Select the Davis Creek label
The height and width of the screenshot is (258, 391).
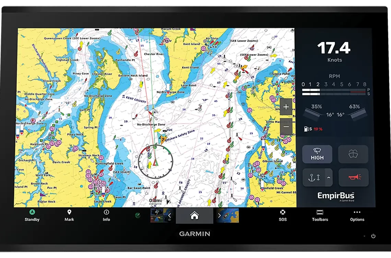(61, 162)
